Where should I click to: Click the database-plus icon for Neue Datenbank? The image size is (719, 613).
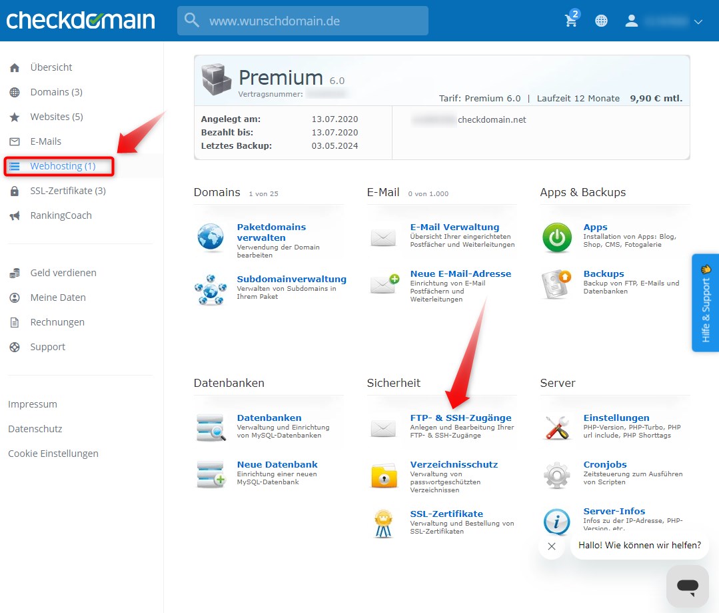click(211, 474)
